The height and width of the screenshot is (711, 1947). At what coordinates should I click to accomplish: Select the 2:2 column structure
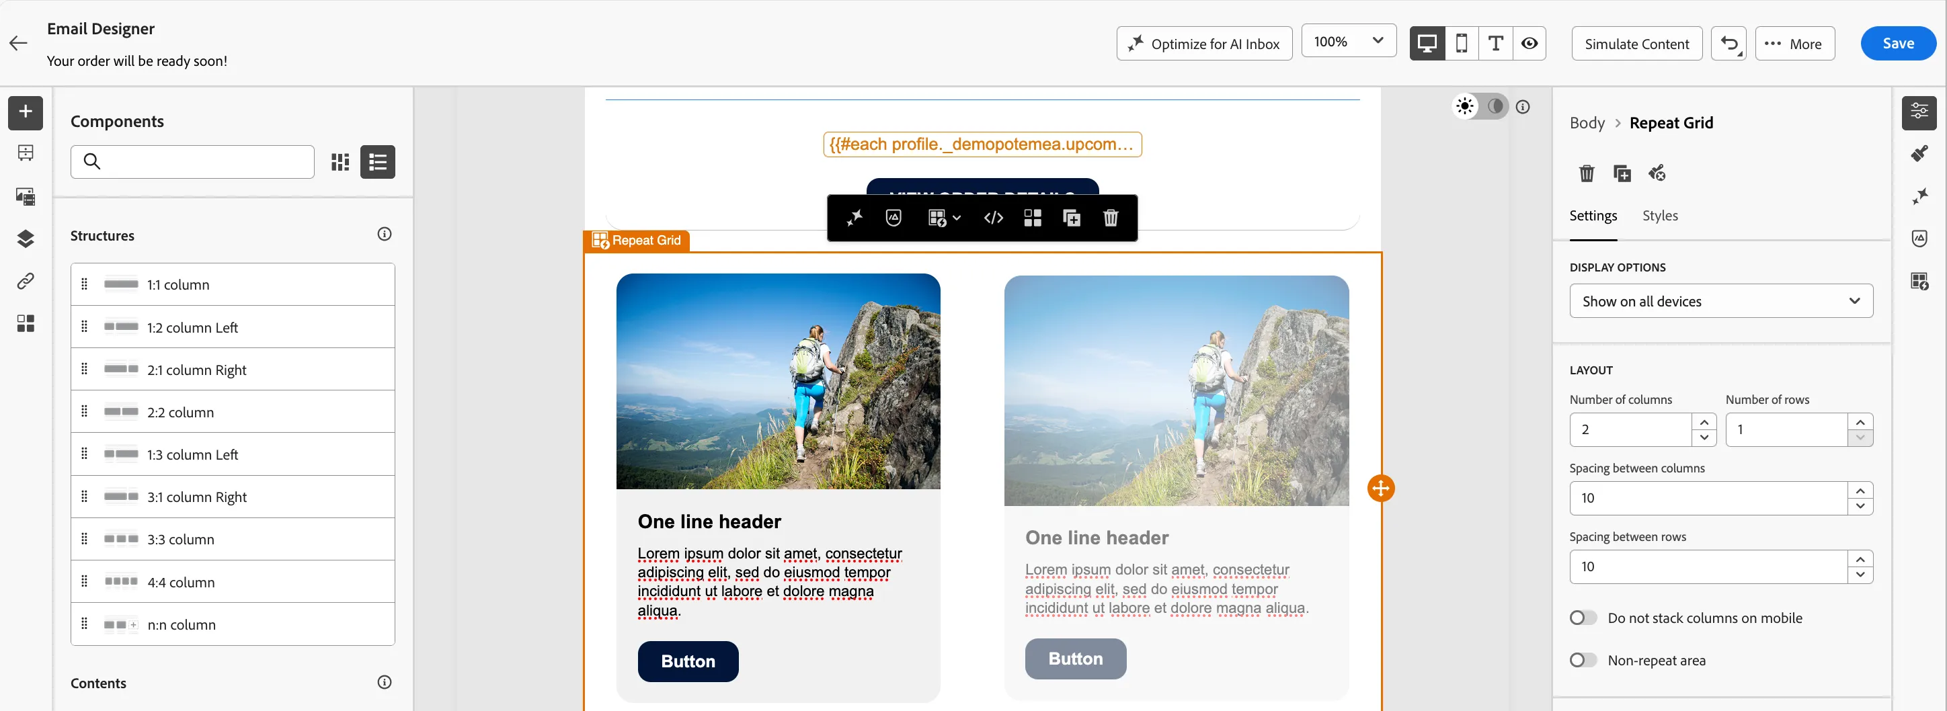click(233, 413)
